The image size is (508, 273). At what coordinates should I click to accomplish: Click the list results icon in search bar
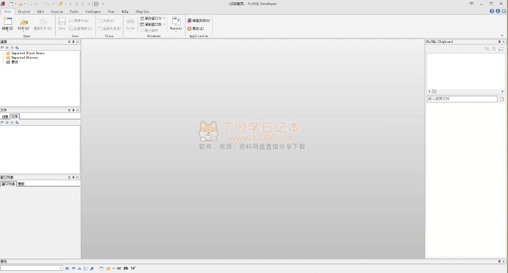coord(85,269)
